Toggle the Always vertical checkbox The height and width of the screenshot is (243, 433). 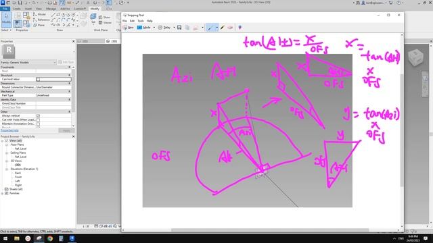click(x=38, y=115)
